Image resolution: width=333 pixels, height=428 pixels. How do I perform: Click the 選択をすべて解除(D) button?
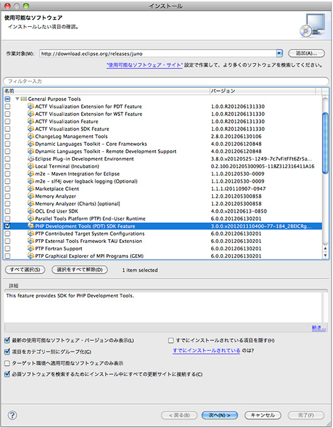[80, 270]
